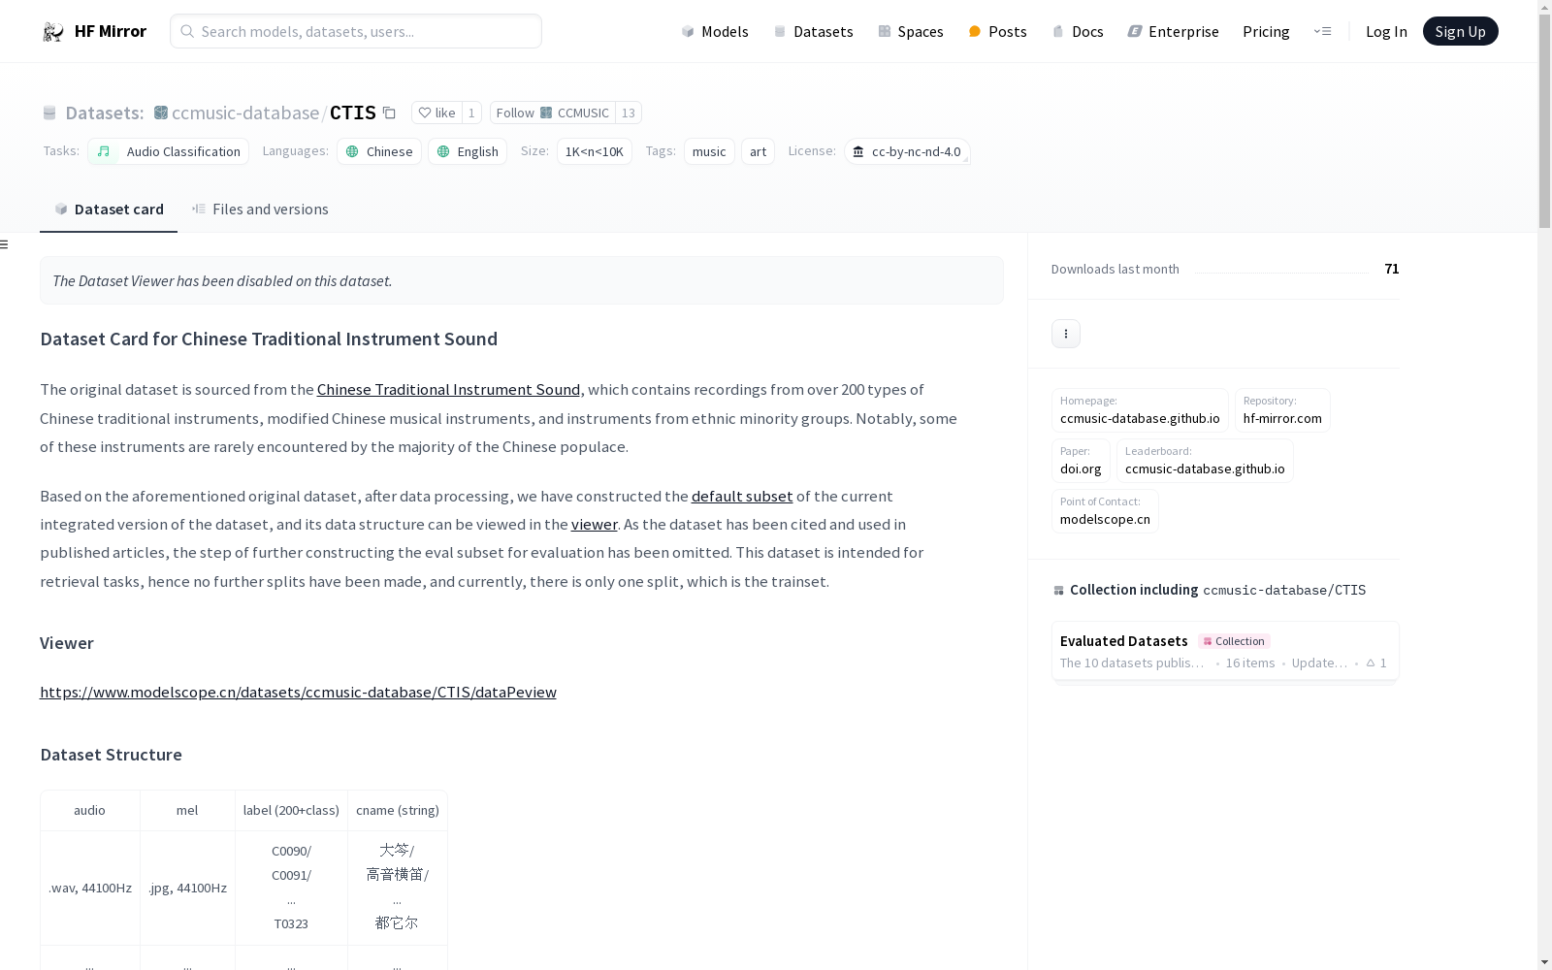
Task: Open Pricing page
Action: (1266, 31)
